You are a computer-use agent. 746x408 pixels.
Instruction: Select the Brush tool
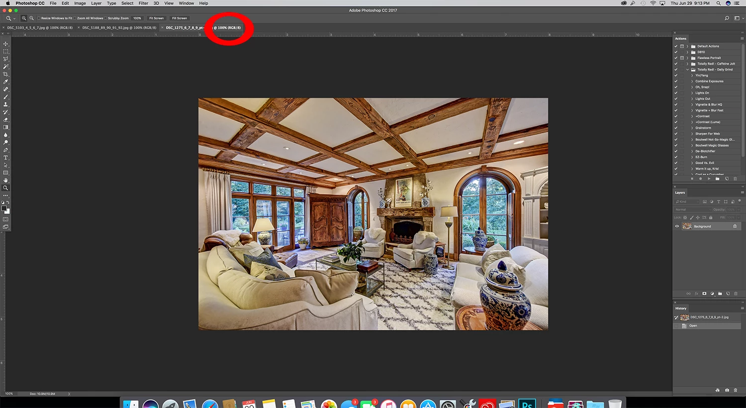(x=5, y=97)
